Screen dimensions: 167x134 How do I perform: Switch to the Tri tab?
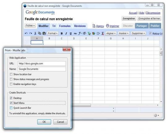54,26
